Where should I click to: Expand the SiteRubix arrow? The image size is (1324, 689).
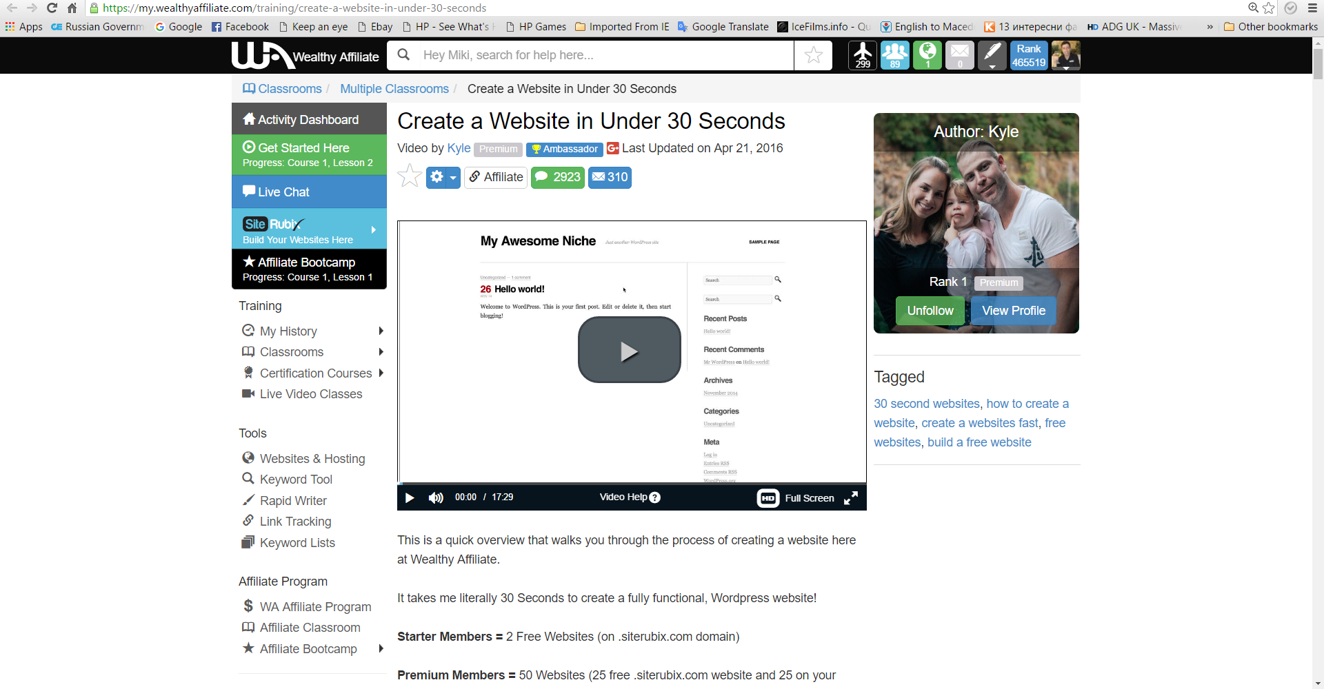(374, 229)
